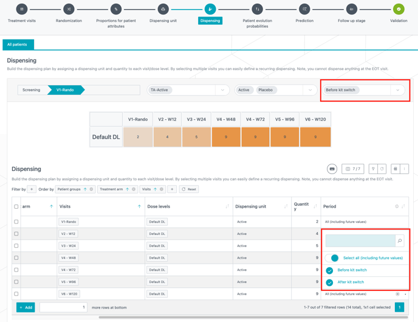Screen dimensions: 418x322
Task: Tick the checkbox for the V2 - W12 row
Action: point(16,234)
